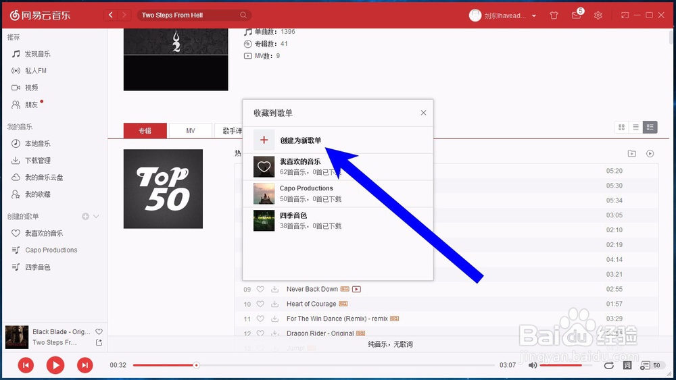Download Never Back Down
The width and height of the screenshot is (676, 380).
pyautogui.click(x=274, y=289)
